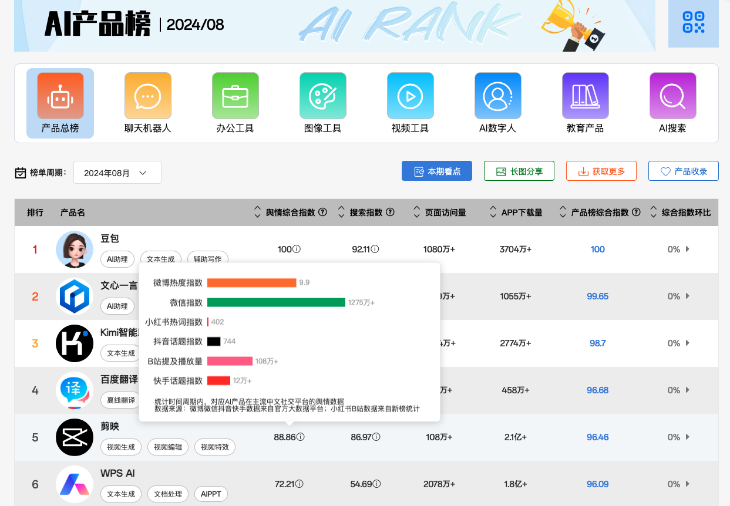
Task: Click the 剪映 product logo thumbnail
Action: pos(75,437)
